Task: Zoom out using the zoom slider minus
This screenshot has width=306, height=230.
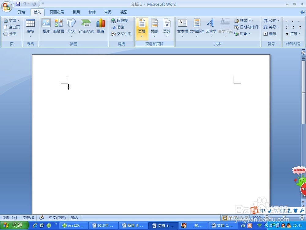Action: [267, 217]
